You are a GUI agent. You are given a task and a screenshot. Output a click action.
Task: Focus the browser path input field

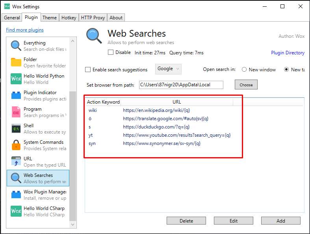point(181,85)
